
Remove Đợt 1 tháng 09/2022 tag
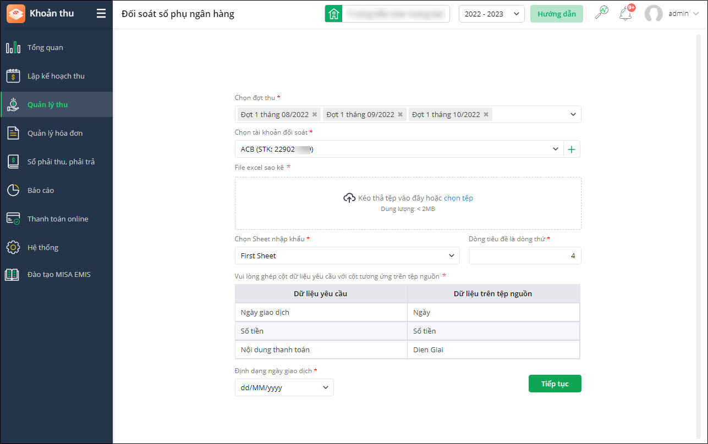tap(400, 114)
